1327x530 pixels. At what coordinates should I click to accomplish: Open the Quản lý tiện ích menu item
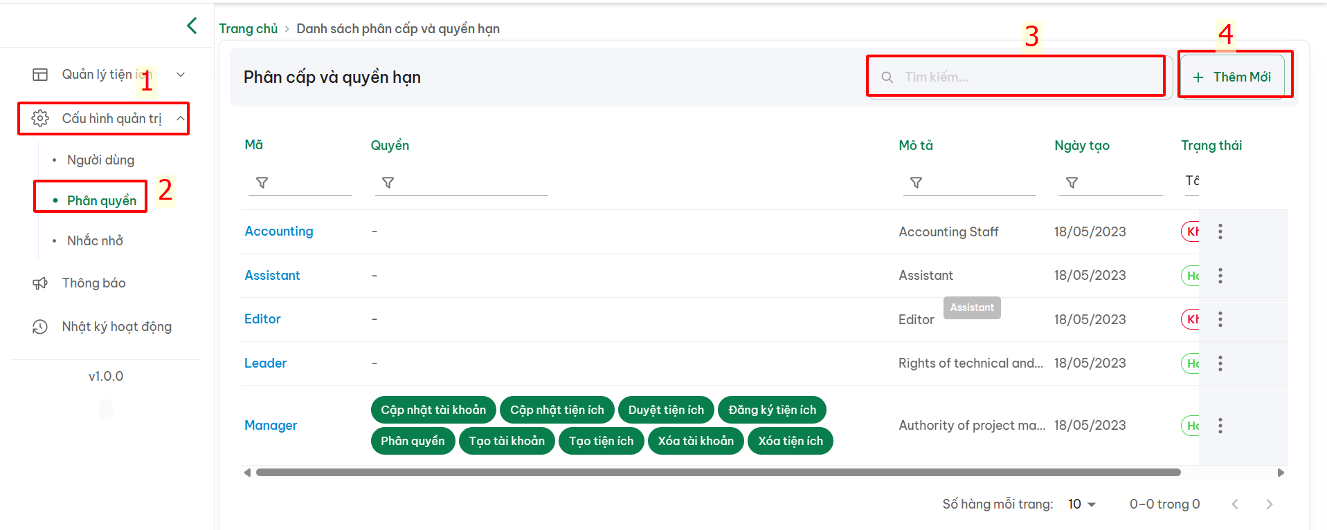(106, 75)
